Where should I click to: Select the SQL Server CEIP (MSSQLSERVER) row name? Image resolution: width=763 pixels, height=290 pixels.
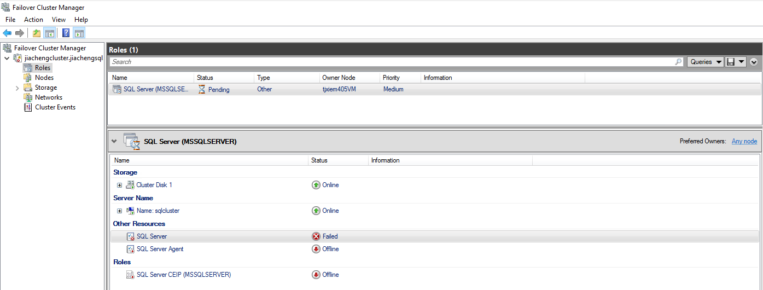point(184,275)
